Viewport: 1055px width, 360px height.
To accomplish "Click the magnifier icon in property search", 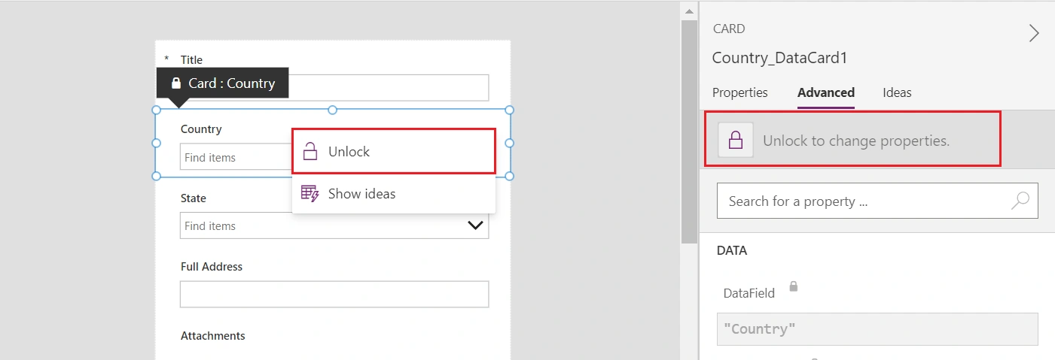I will (x=1020, y=201).
